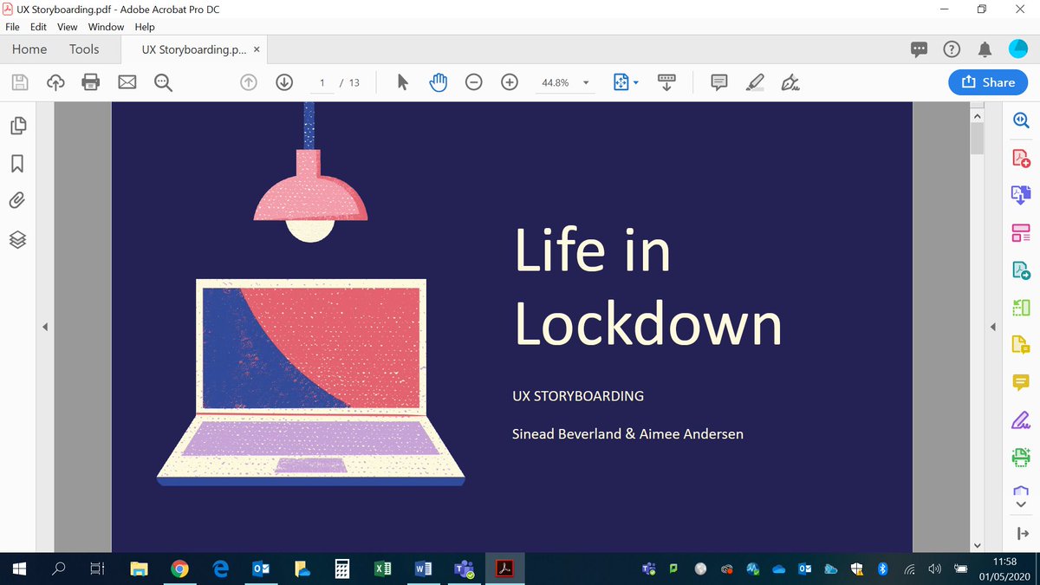This screenshot has width=1040, height=585.
Task: Open Attachments paperclip panel
Action: (x=17, y=201)
